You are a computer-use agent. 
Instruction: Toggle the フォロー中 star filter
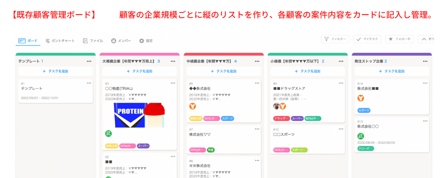399,39
